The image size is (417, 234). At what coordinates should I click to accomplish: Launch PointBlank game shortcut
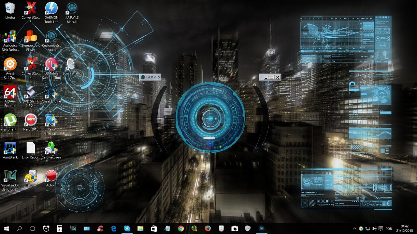click(x=10, y=151)
